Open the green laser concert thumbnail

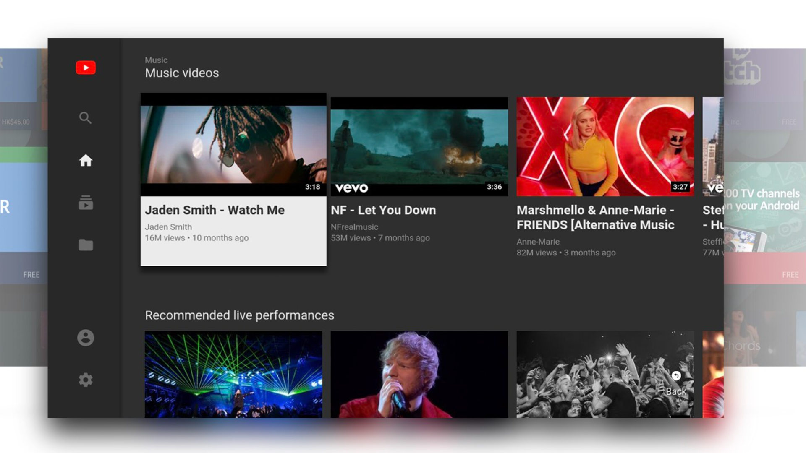[x=233, y=374]
